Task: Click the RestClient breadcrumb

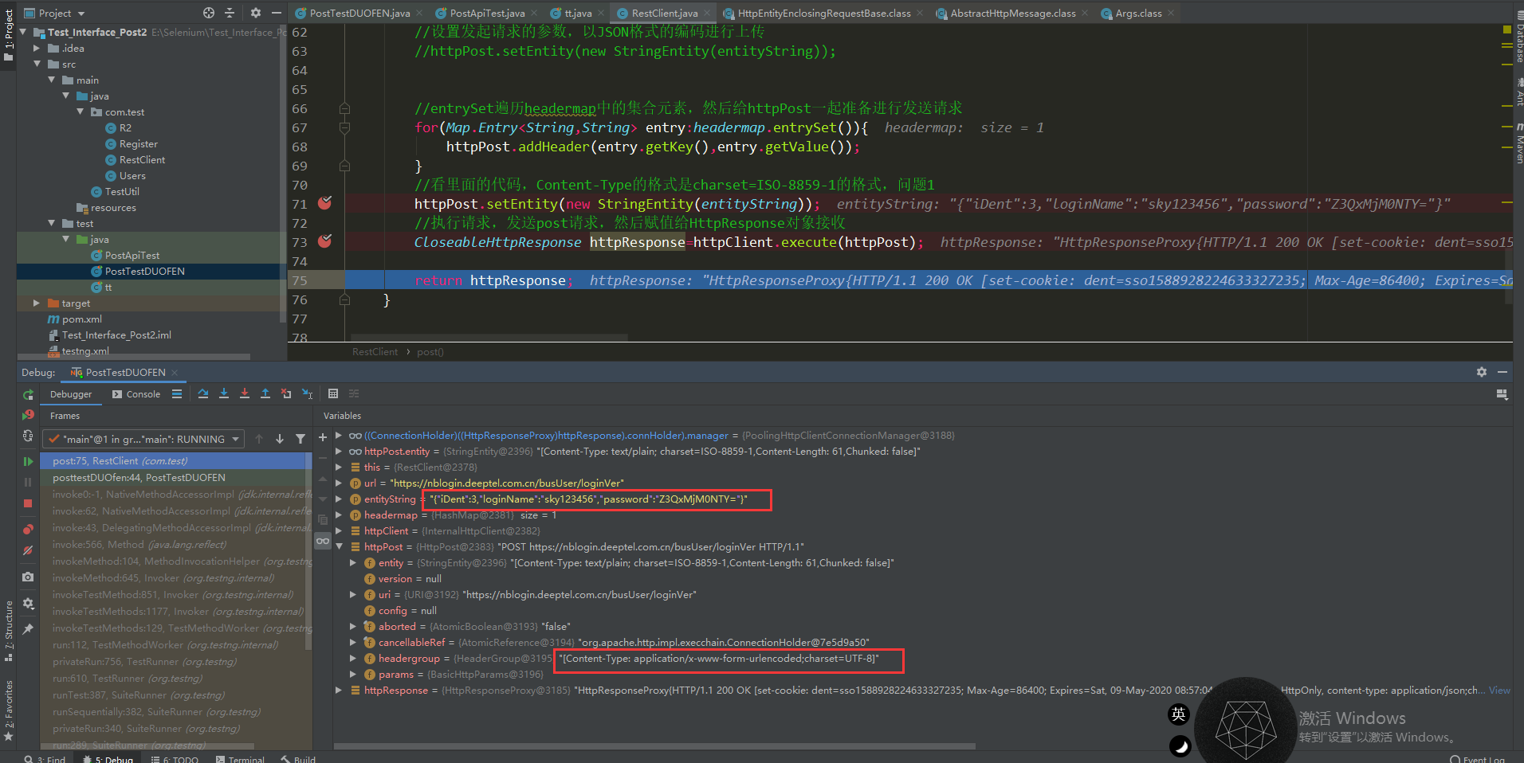Action: (x=375, y=352)
